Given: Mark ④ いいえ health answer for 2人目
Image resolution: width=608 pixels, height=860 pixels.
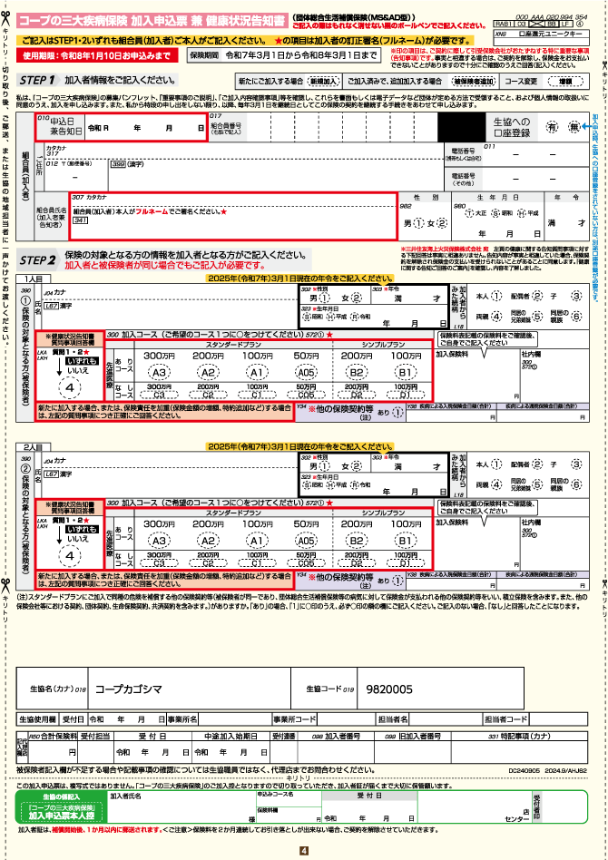Looking at the screenshot, I should [70, 555].
